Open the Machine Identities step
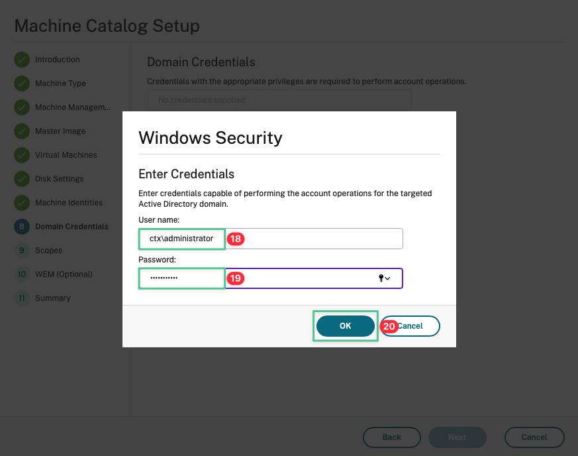This screenshot has width=578, height=456. [x=68, y=203]
